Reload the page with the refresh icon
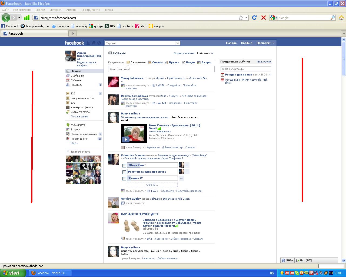Viewport: 346px width, 277px height. pos(254,18)
